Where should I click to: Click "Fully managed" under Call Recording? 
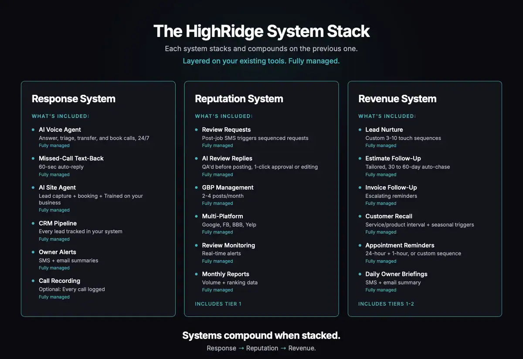coord(54,297)
